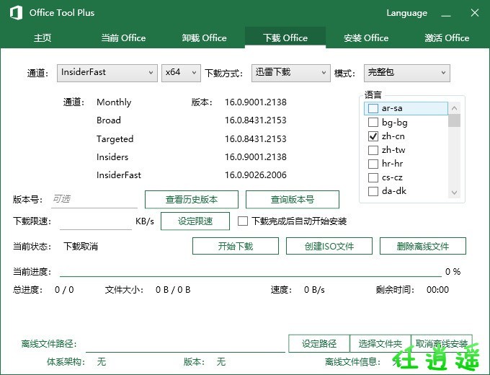Click the InsiderFast channel row text
This screenshot has height=375, width=490.
coord(119,175)
